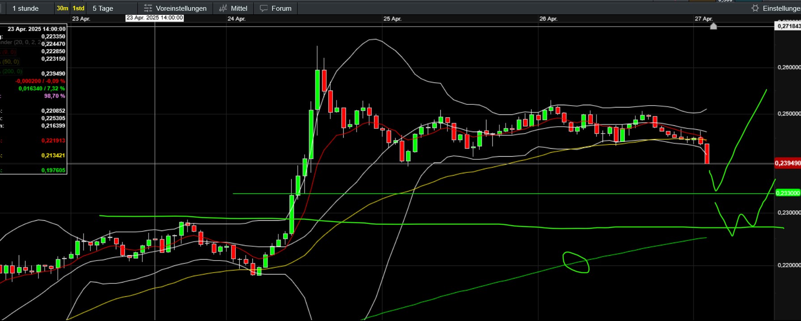This screenshot has height=321, width=801.
Task: Click the 0,230000 price axis label
Action: tap(789, 213)
